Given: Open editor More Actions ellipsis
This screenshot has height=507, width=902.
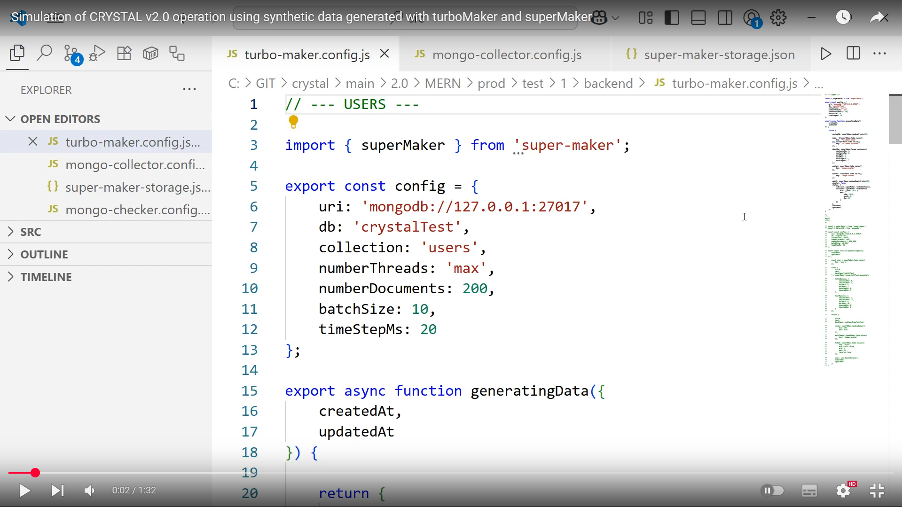Looking at the screenshot, I should 879,54.
